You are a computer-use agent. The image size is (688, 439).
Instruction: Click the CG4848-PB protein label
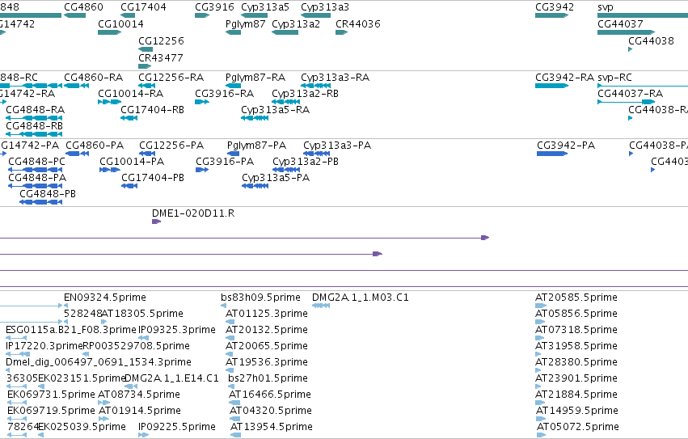click(48, 194)
